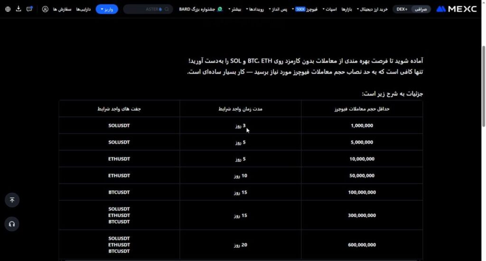Screen dimensions: 486x261
Task: Expand the بیشتر more menu
Action: (235, 9)
